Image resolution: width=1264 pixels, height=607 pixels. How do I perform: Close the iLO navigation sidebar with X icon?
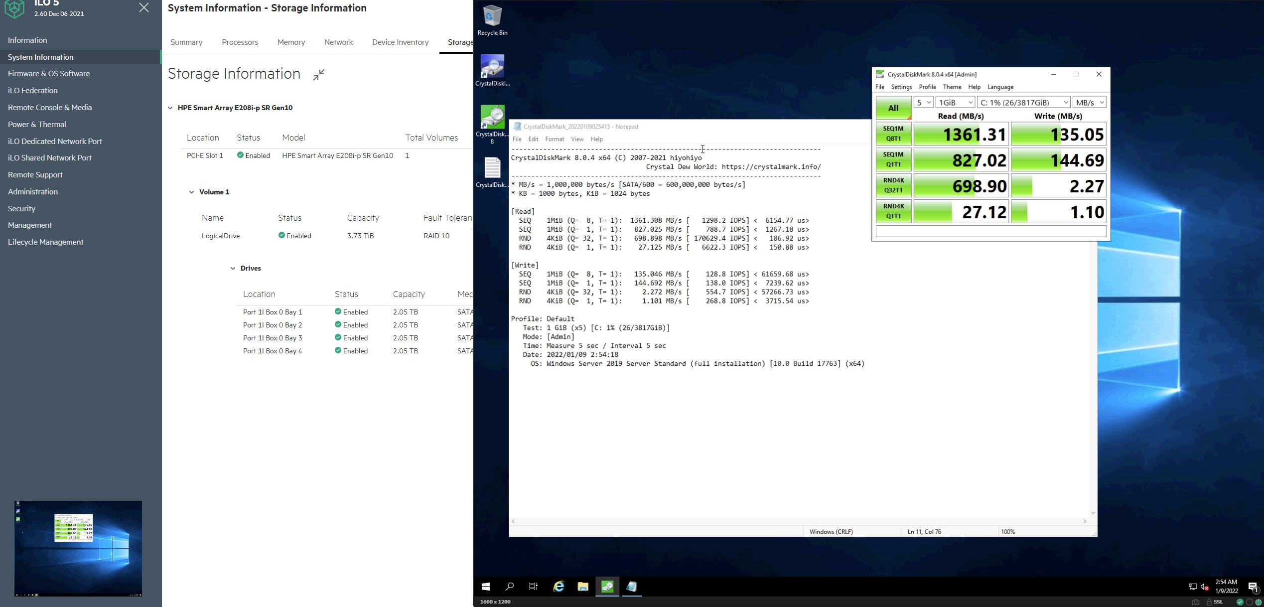(x=144, y=7)
